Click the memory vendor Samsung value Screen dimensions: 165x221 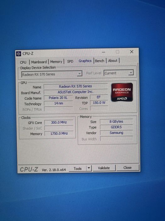(116, 133)
